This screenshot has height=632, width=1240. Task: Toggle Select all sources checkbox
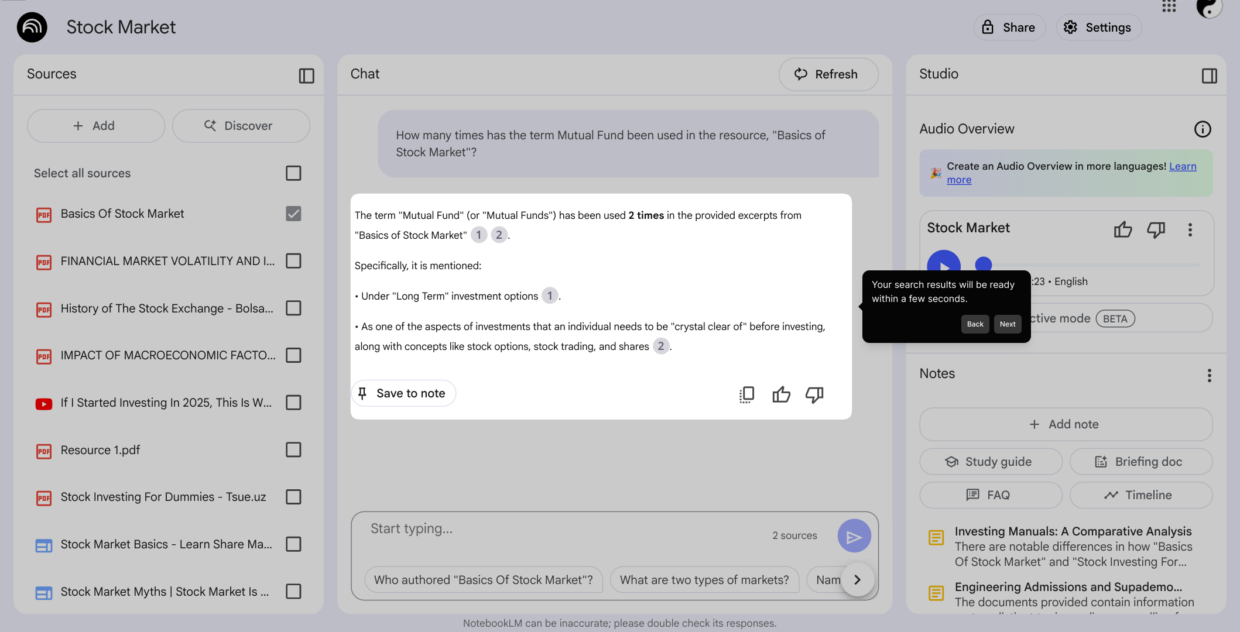coord(293,173)
